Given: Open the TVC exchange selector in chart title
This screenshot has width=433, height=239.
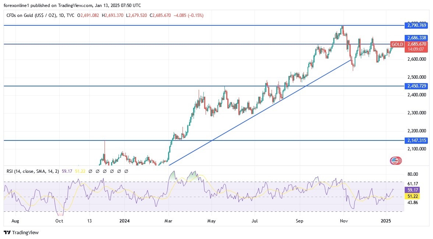Looking at the screenshot, I should click(x=70, y=15).
